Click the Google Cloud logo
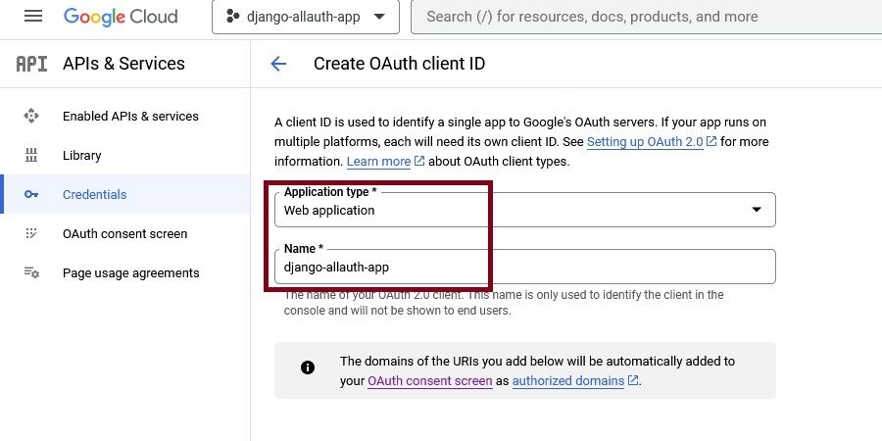 (x=121, y=17)
